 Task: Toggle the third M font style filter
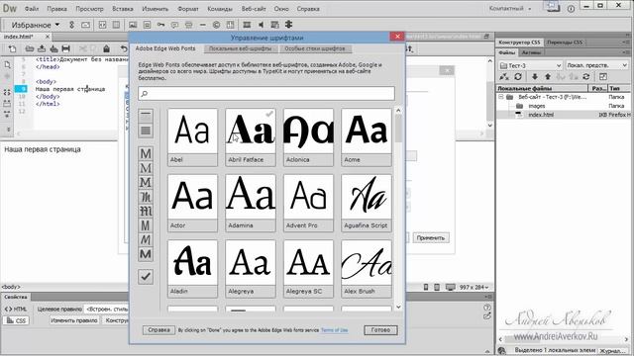click(x=146, y=182)
